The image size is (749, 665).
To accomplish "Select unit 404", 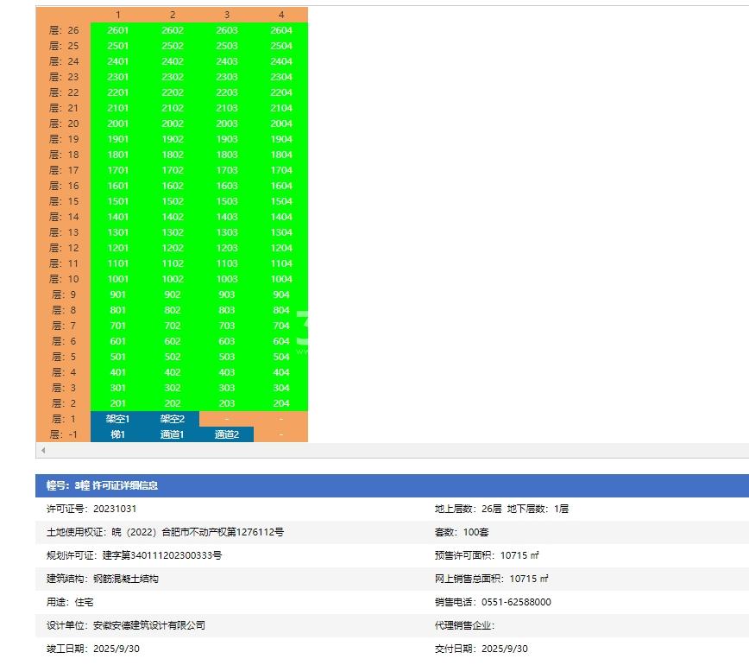I will [x=281, y=372].
